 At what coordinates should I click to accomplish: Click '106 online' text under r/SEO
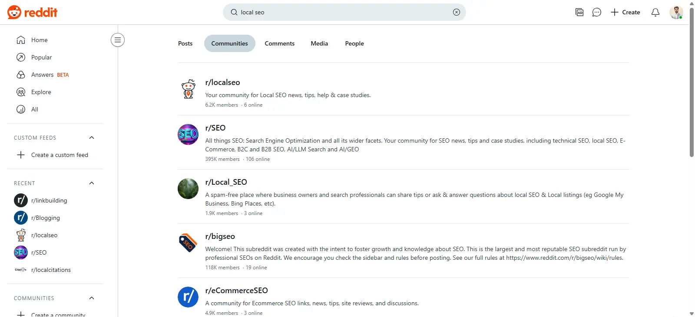pos(258,159)
